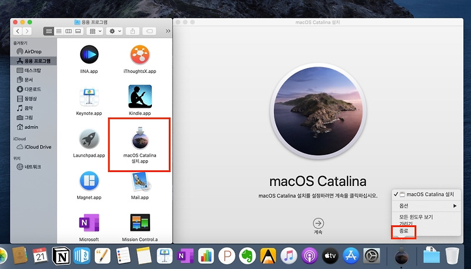The image size is (471, 269).
Task: Select the Kindle.app icon
Action: pos(140,97)
